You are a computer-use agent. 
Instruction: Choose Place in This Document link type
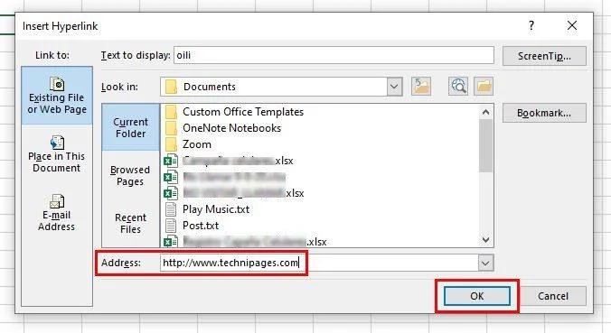coord(57,154)
